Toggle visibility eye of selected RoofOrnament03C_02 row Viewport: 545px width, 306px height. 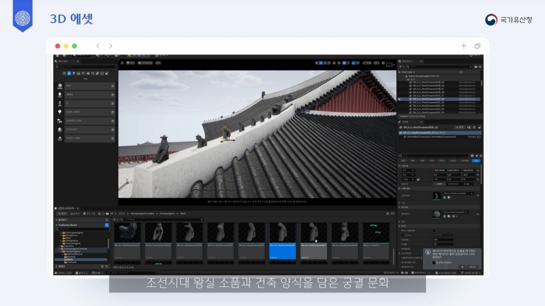[399, 99]
